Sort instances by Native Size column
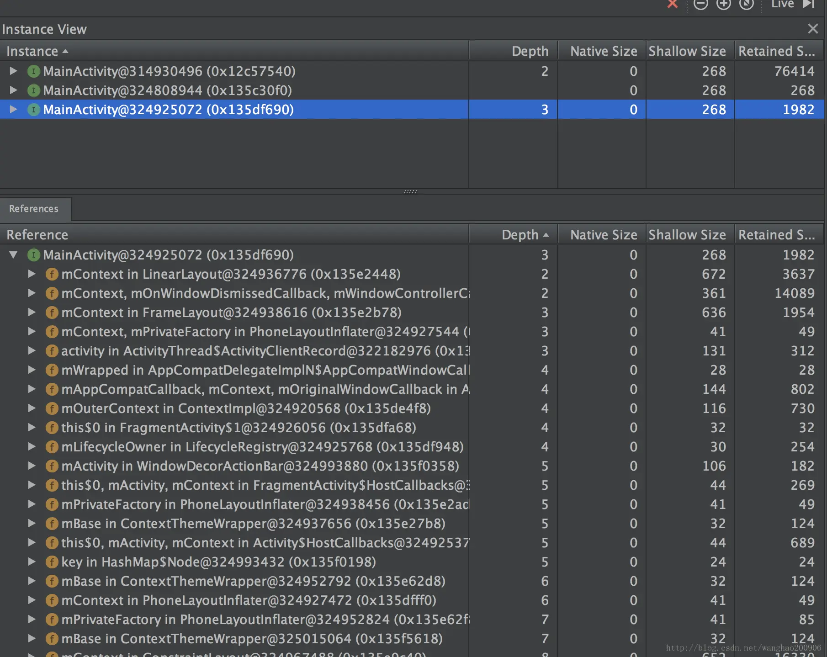The image size is (827, 657). (602, 51)
